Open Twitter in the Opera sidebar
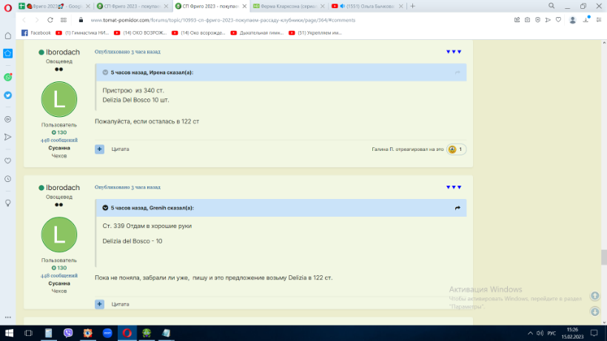Image resolution: width=607 pixels, height=341 pixels. [7, 95]
